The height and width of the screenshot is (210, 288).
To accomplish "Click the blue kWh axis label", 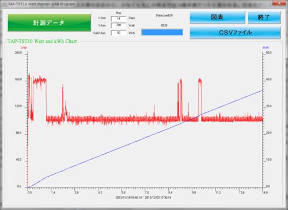I will (x=266, y=48).
